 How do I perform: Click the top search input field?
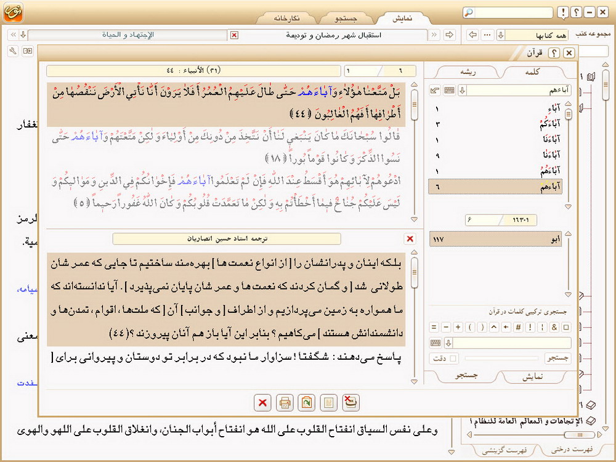click(x=513, y=13)
